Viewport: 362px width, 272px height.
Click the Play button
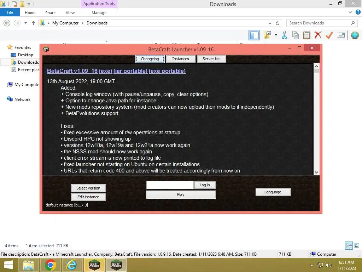click(x=181, y=194)
